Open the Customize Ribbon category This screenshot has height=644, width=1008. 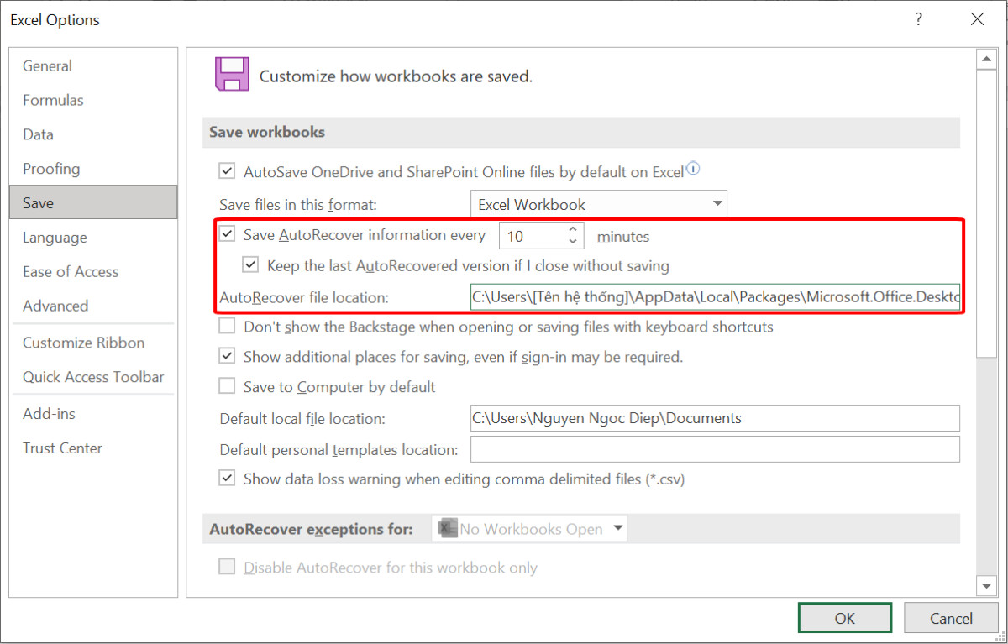click(93, 343)
